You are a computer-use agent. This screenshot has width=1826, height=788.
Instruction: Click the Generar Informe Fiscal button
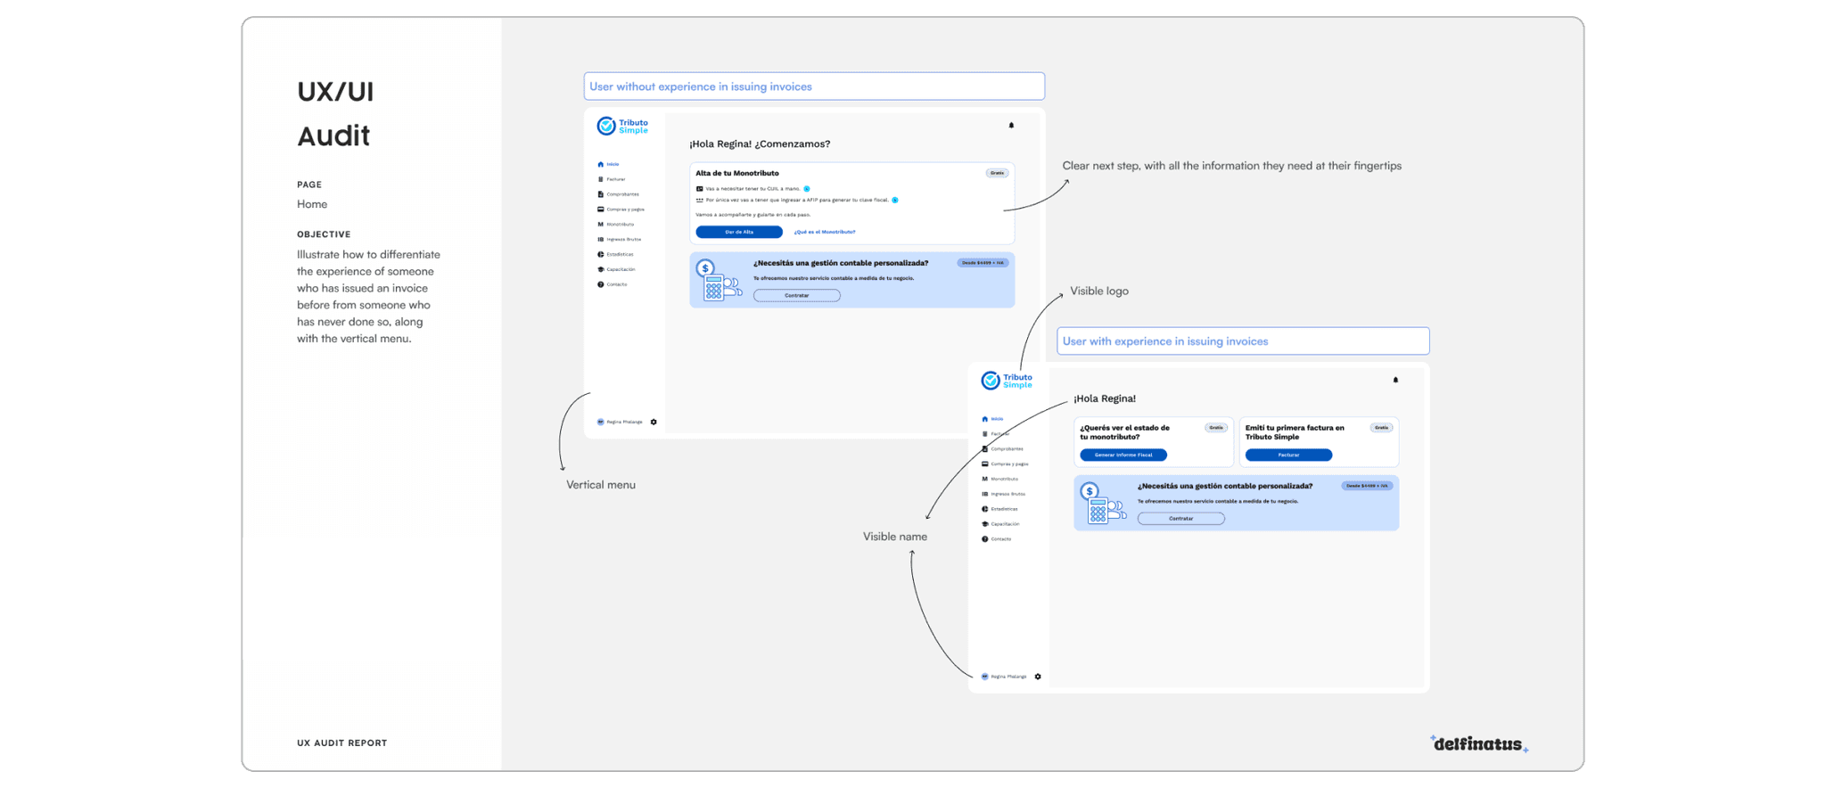coord(1123,455)
